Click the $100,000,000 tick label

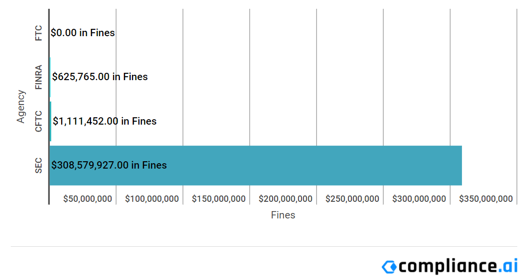[x=152, y=199]
